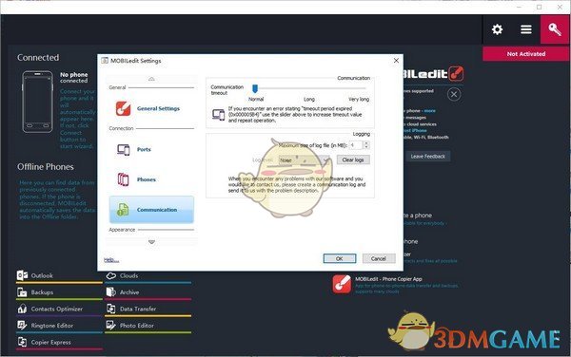The image size is (571, 357).
Task: Select Phones in the settings list
Action: [151, 179]
